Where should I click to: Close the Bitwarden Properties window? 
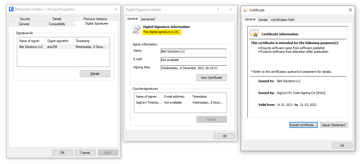[116, 9]
